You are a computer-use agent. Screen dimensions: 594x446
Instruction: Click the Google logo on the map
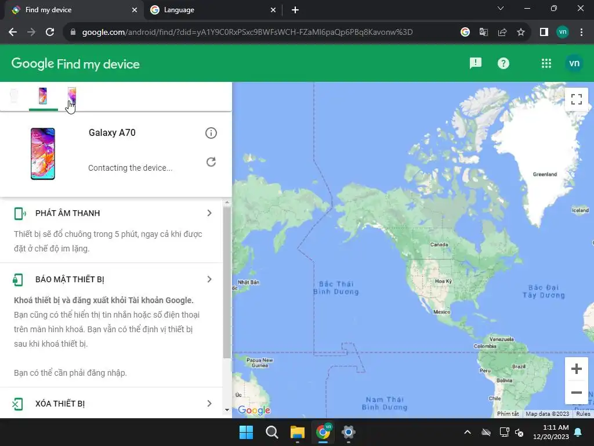click(x=254, y=410)
